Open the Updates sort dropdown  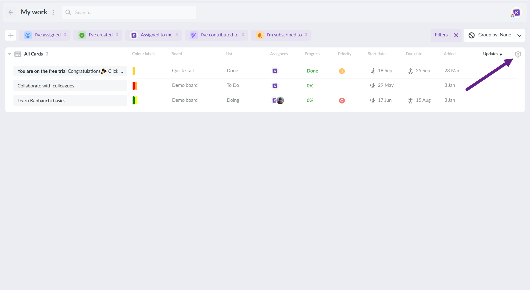(x=492, y=54)
